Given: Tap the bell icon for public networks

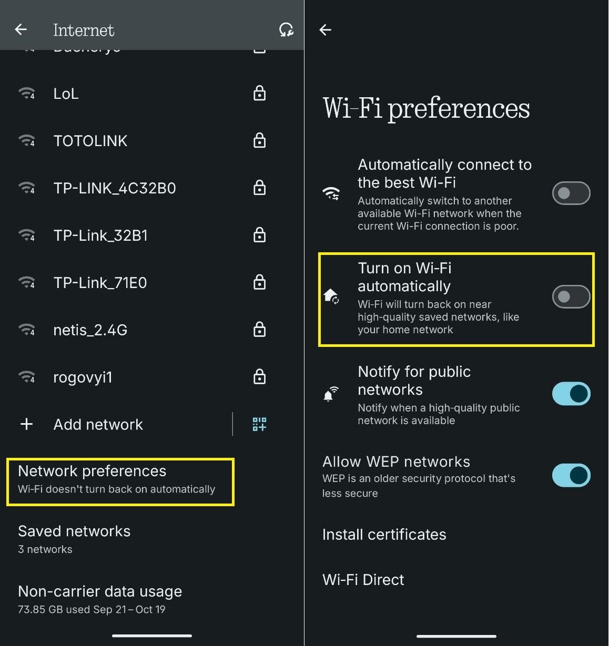Looking at the screenshot, I should pyautogui.click(x=330, y=394).
